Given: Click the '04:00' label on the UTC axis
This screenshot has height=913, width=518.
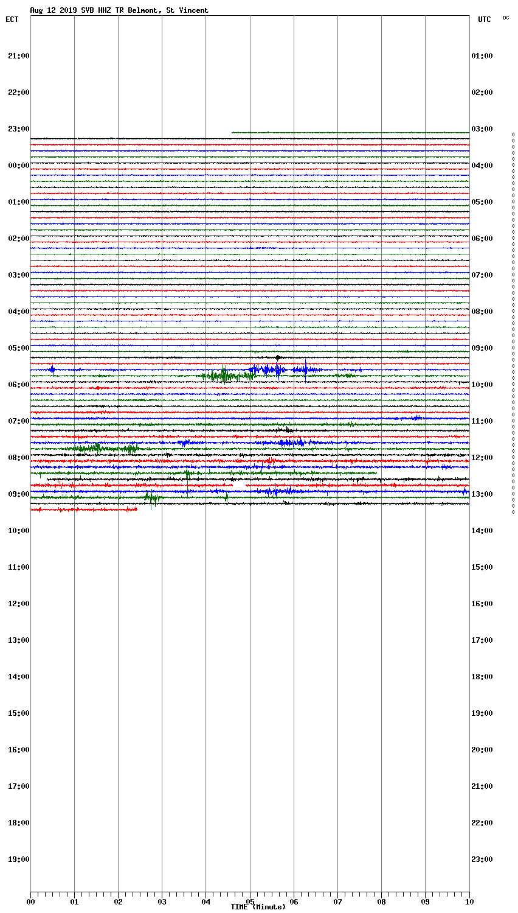Looking at the screenshot, I should tap(482, 166).
